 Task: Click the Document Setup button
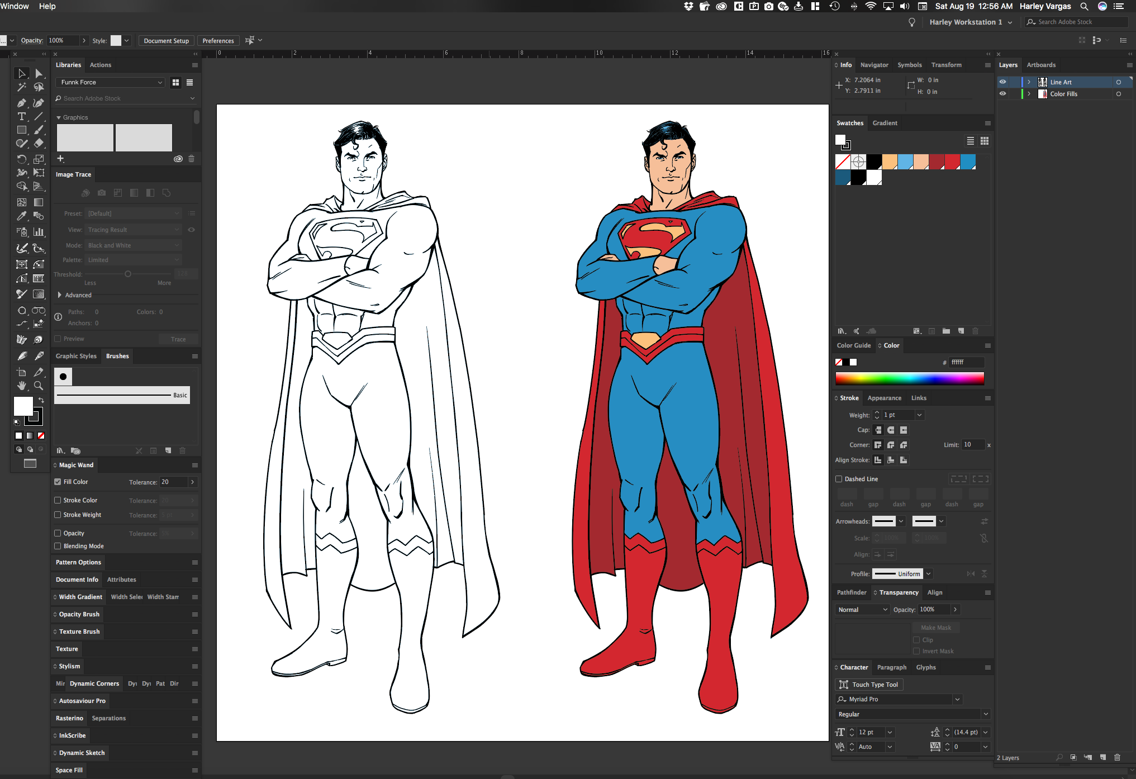point(166,41)
